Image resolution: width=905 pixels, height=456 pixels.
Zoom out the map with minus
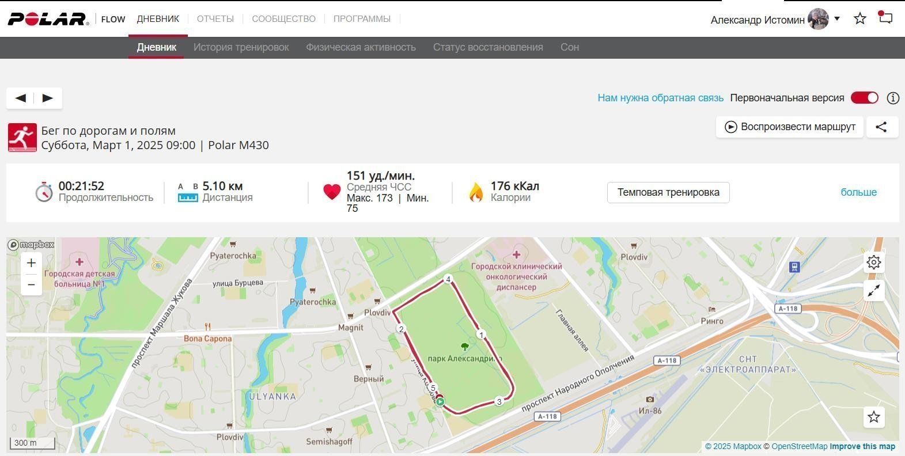click(31, 285)
